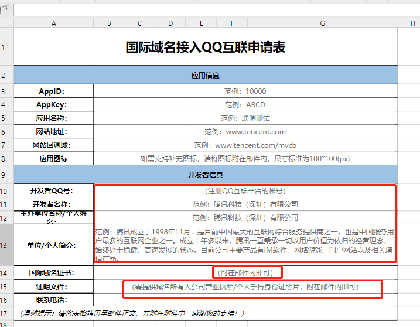Select the 网站回调域 value cell
This screenshot has height=327, width=420.
click(x=245, y=145)
